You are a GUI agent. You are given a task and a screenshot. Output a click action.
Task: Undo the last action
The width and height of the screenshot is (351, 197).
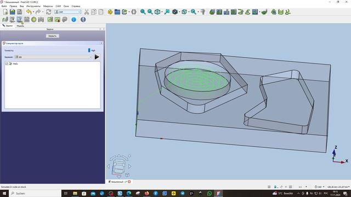point(29,12)
